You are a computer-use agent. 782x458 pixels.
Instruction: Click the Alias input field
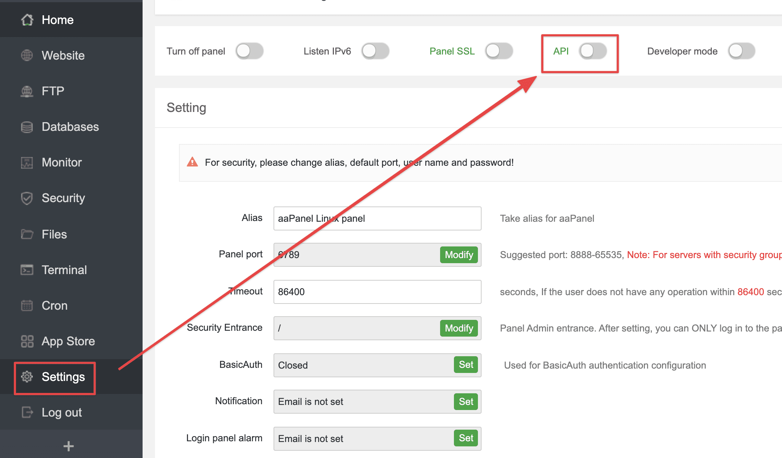(377, 218)
